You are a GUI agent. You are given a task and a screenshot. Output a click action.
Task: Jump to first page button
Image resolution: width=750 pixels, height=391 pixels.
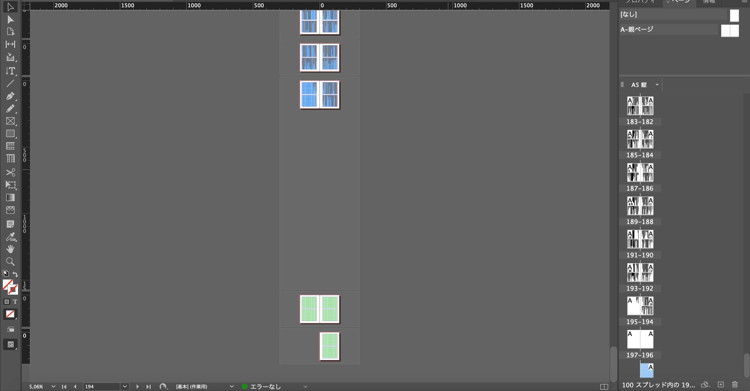tap(64, 387)
